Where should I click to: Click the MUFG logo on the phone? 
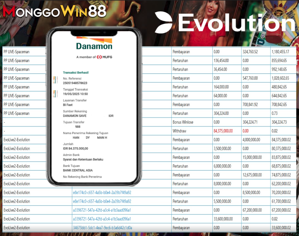[x=104, y=57]
